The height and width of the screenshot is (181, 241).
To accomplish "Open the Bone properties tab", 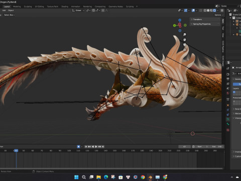I will click(228, 124).
